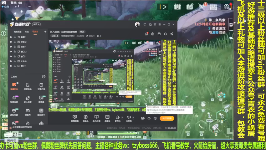This screenshot has height=150, width=266.
Task: Open 多人连麦 tool
Action: [28, 99]
